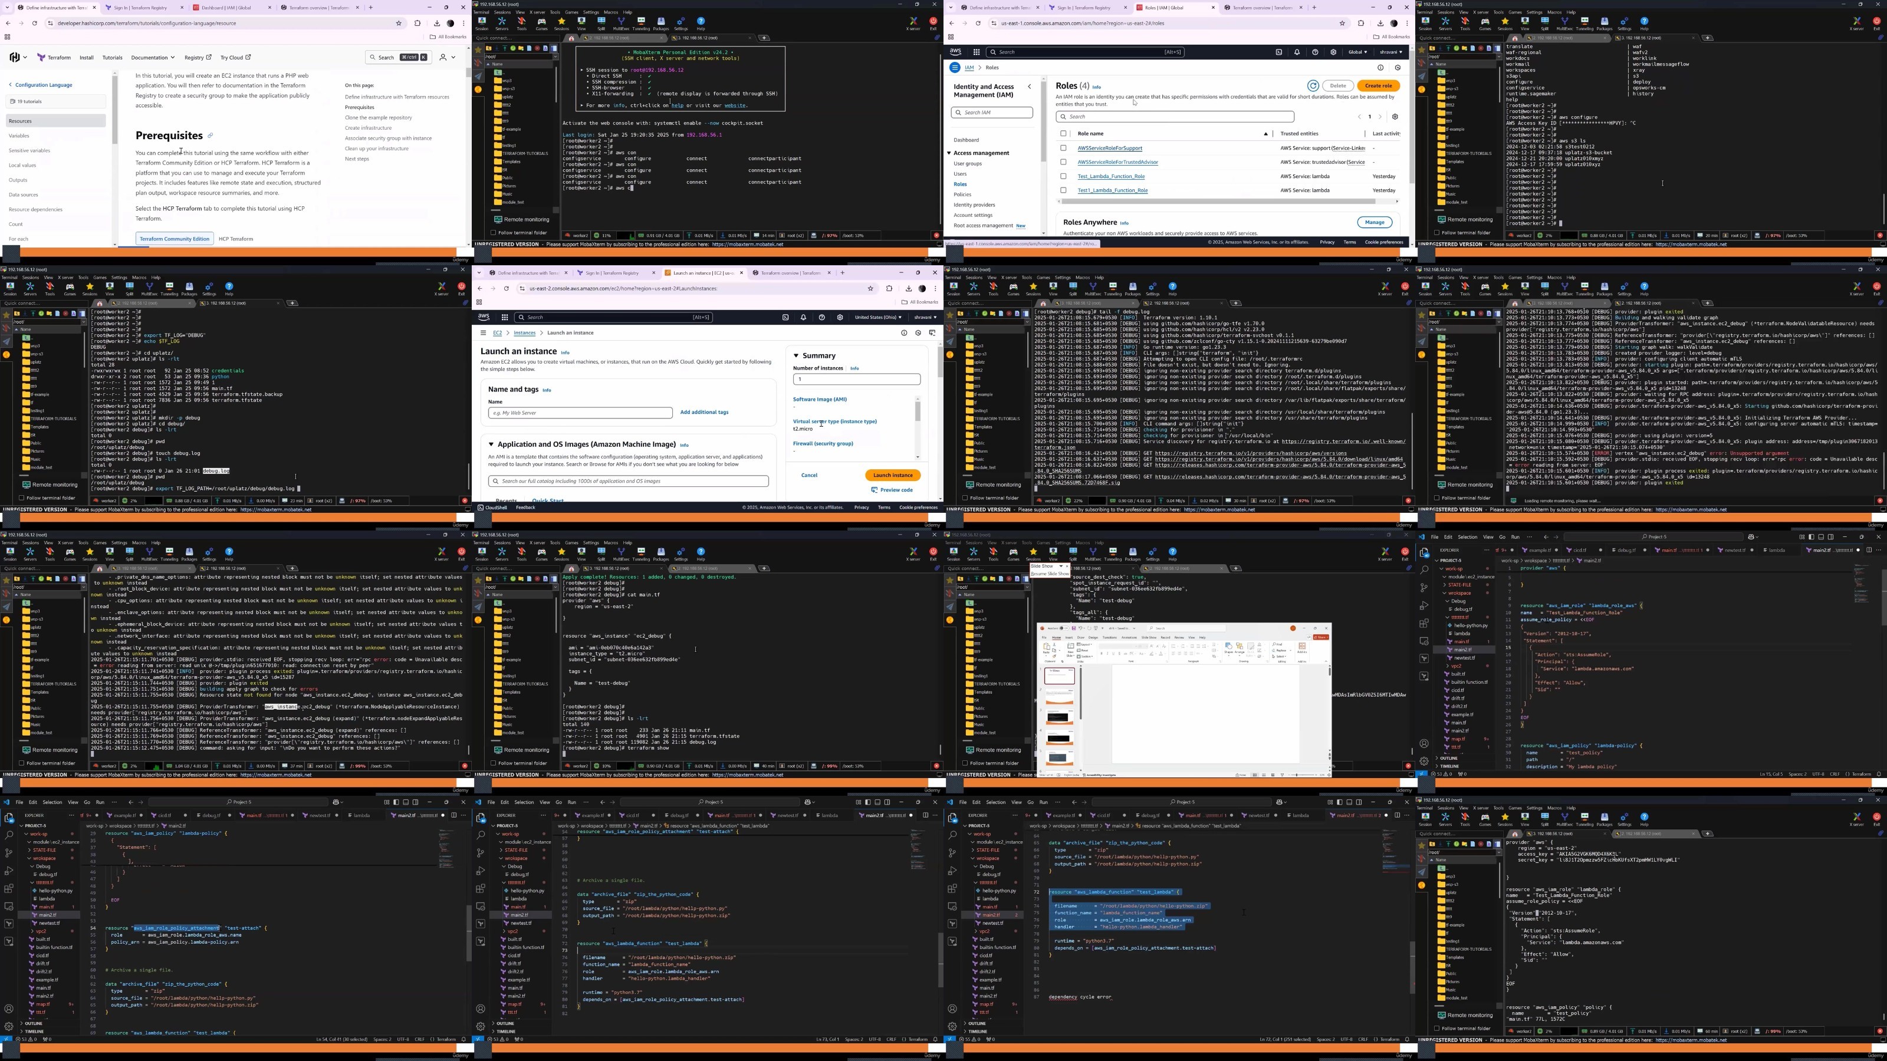Tick Follow terminal folder in 'tail -f debug.log' MobaXterm

[x=965, y=498]
